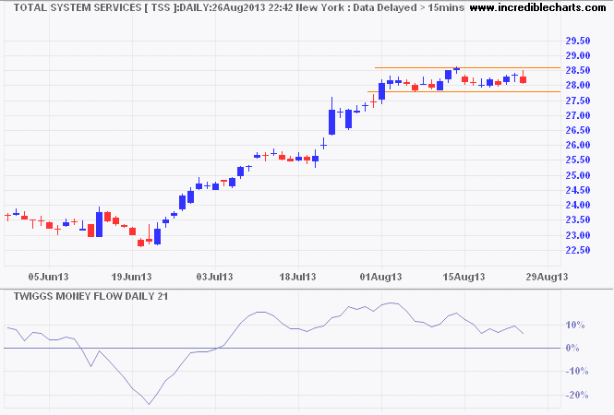The width and height of the screenshot is (614, 415).
Task: Click the 23.50 price axis label
Action: (x=578, y=220)
